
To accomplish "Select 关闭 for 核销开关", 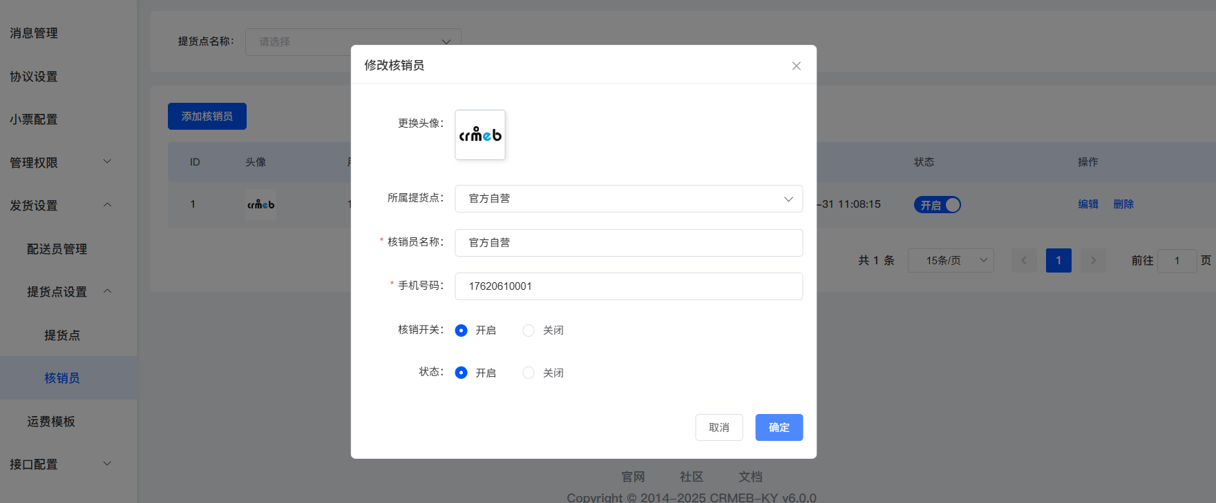I will [529, 331].
